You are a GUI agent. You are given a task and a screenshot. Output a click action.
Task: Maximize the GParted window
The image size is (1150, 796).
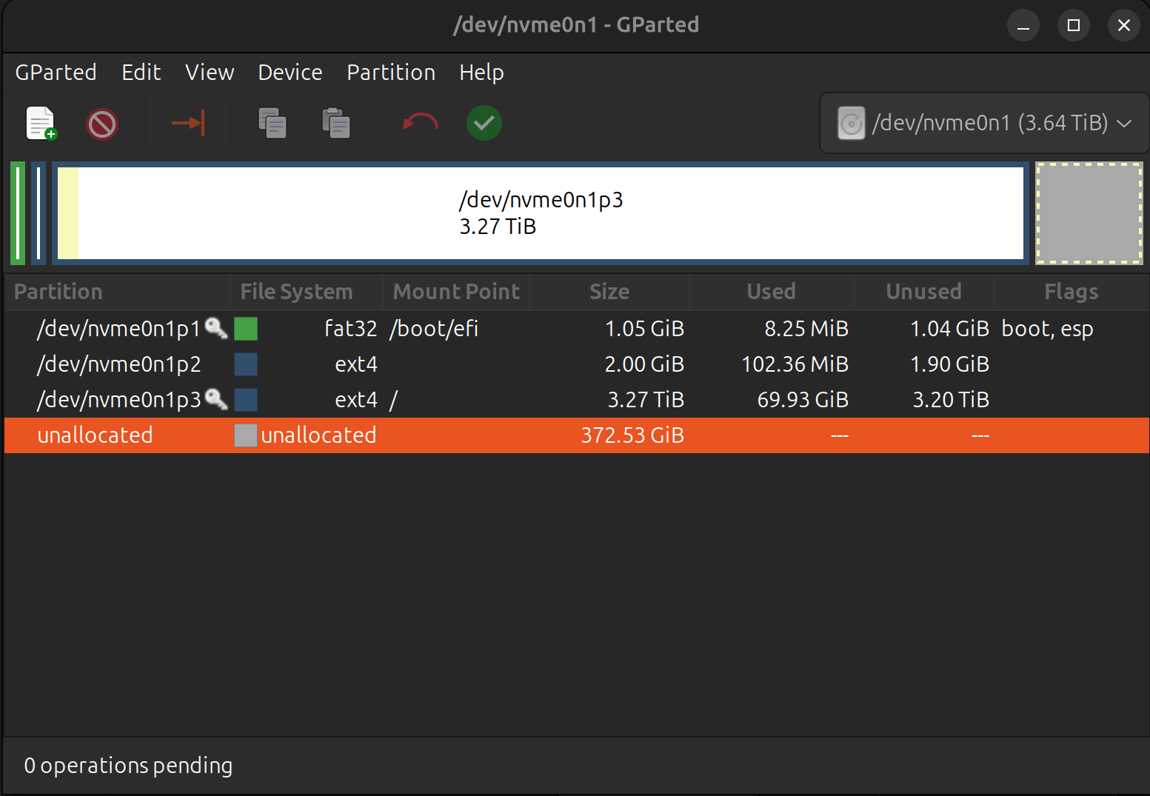(x=1074, y=25)
